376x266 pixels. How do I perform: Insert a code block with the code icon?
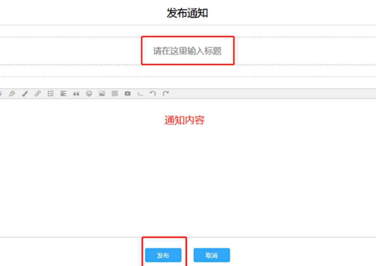[x=140, y=94]
